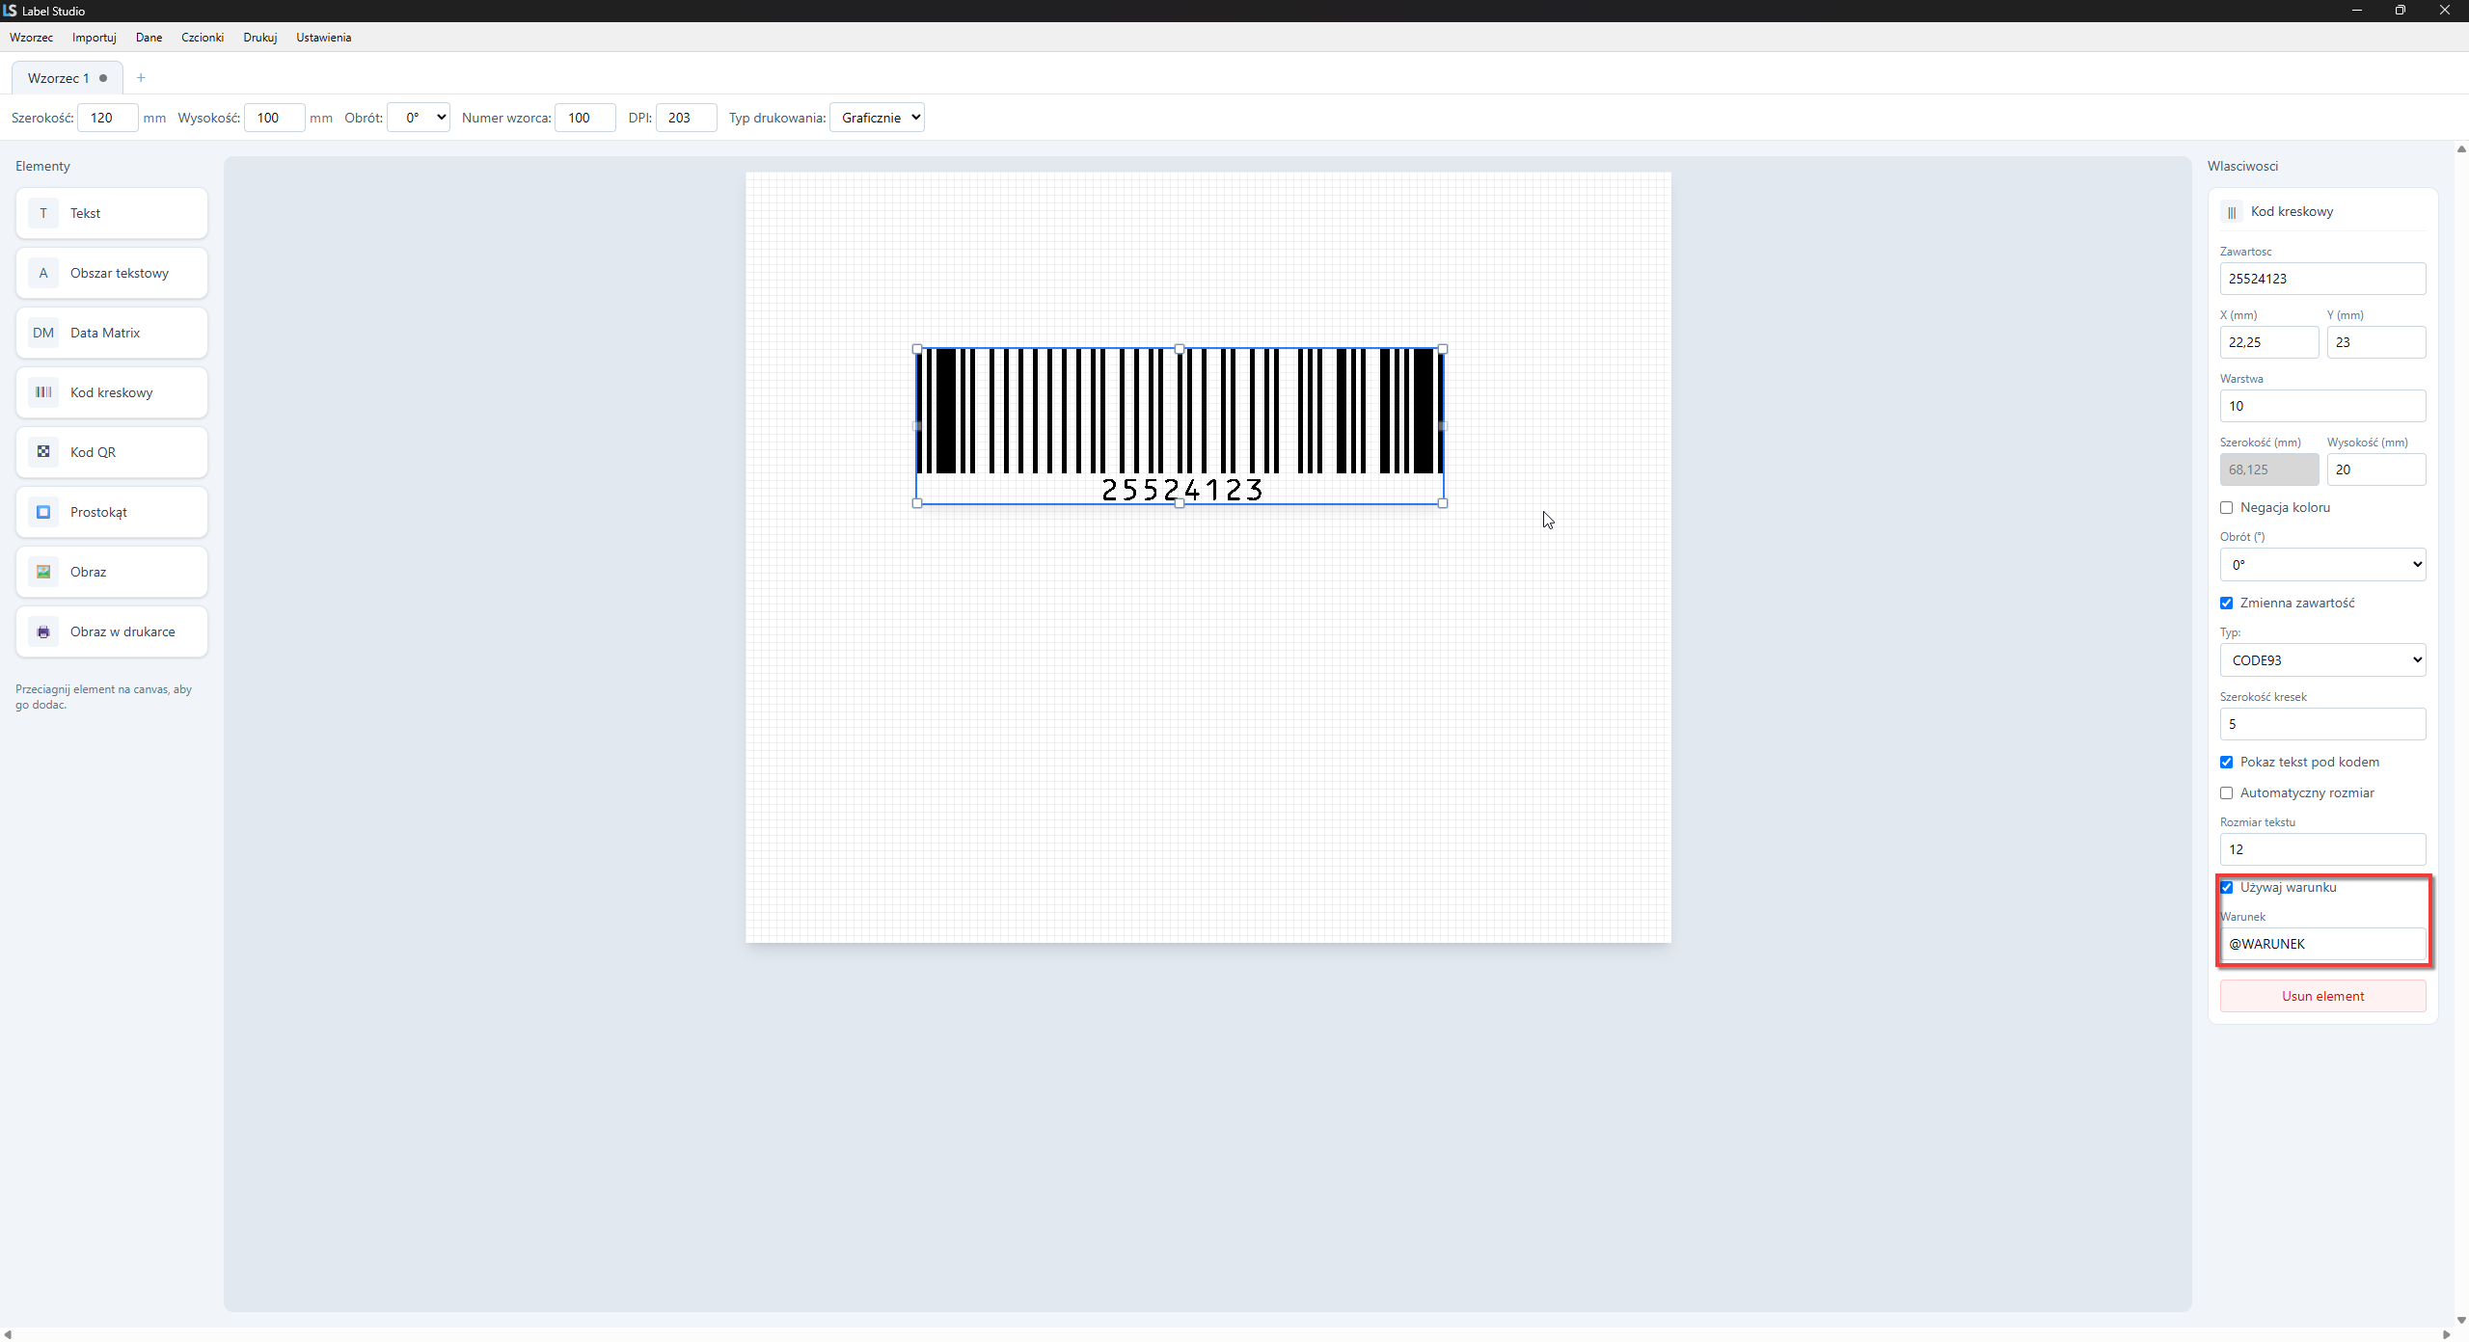Click the Zawartosc field with 25524123
Screen dimensions: 2469x1342
click(2322, 279)
